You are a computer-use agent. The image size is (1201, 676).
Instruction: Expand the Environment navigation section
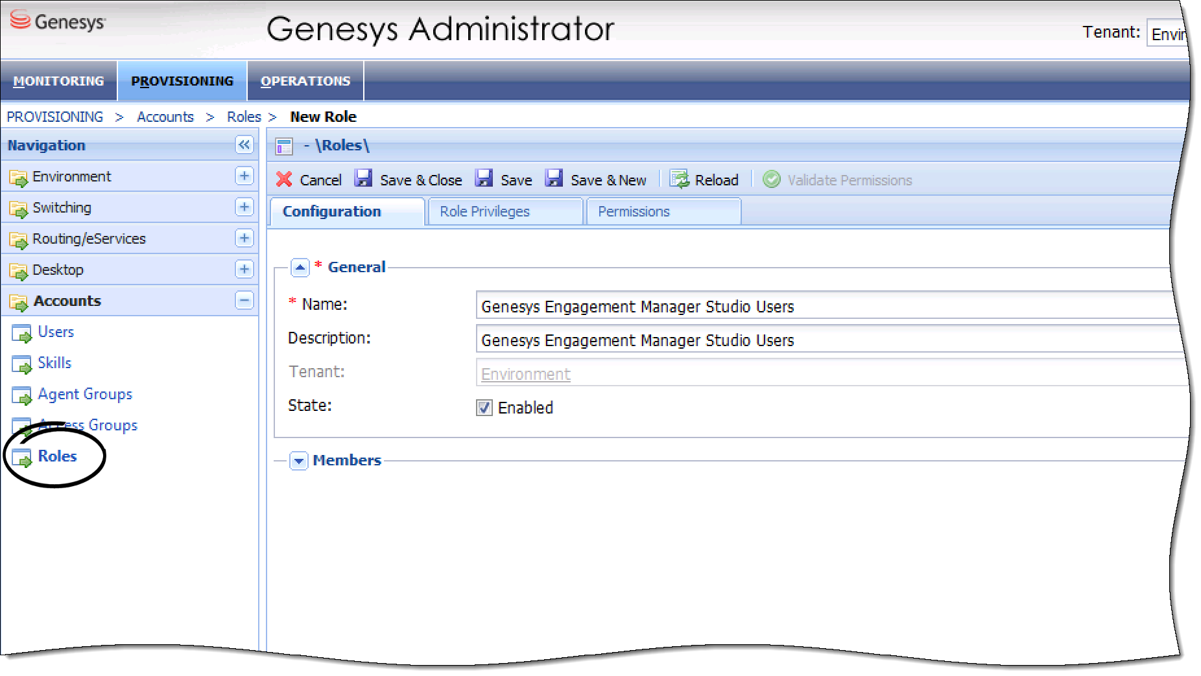click(244, 176)
